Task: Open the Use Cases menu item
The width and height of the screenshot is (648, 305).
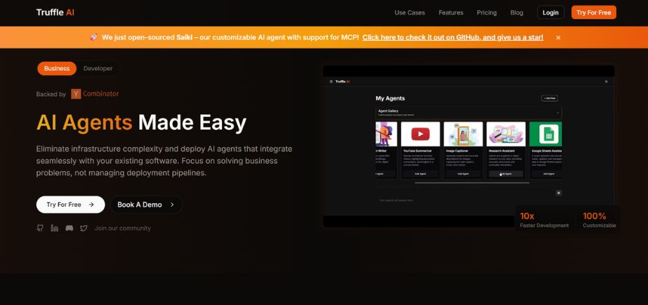Action: [x=409, y=13]
